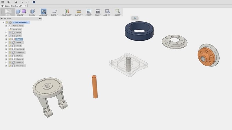Hide the Plate:1 component via lightbulb
The image size is (232, 130).
click(10, 39)
